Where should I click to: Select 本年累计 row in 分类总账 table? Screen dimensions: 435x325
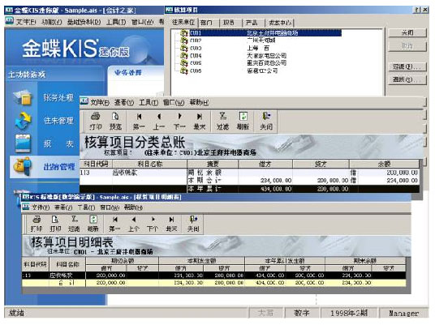pos(250,189)
